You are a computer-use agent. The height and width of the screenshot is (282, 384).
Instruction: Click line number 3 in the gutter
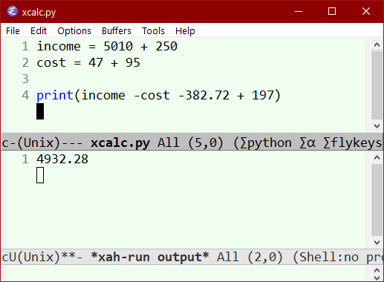[x=25, y=79]
